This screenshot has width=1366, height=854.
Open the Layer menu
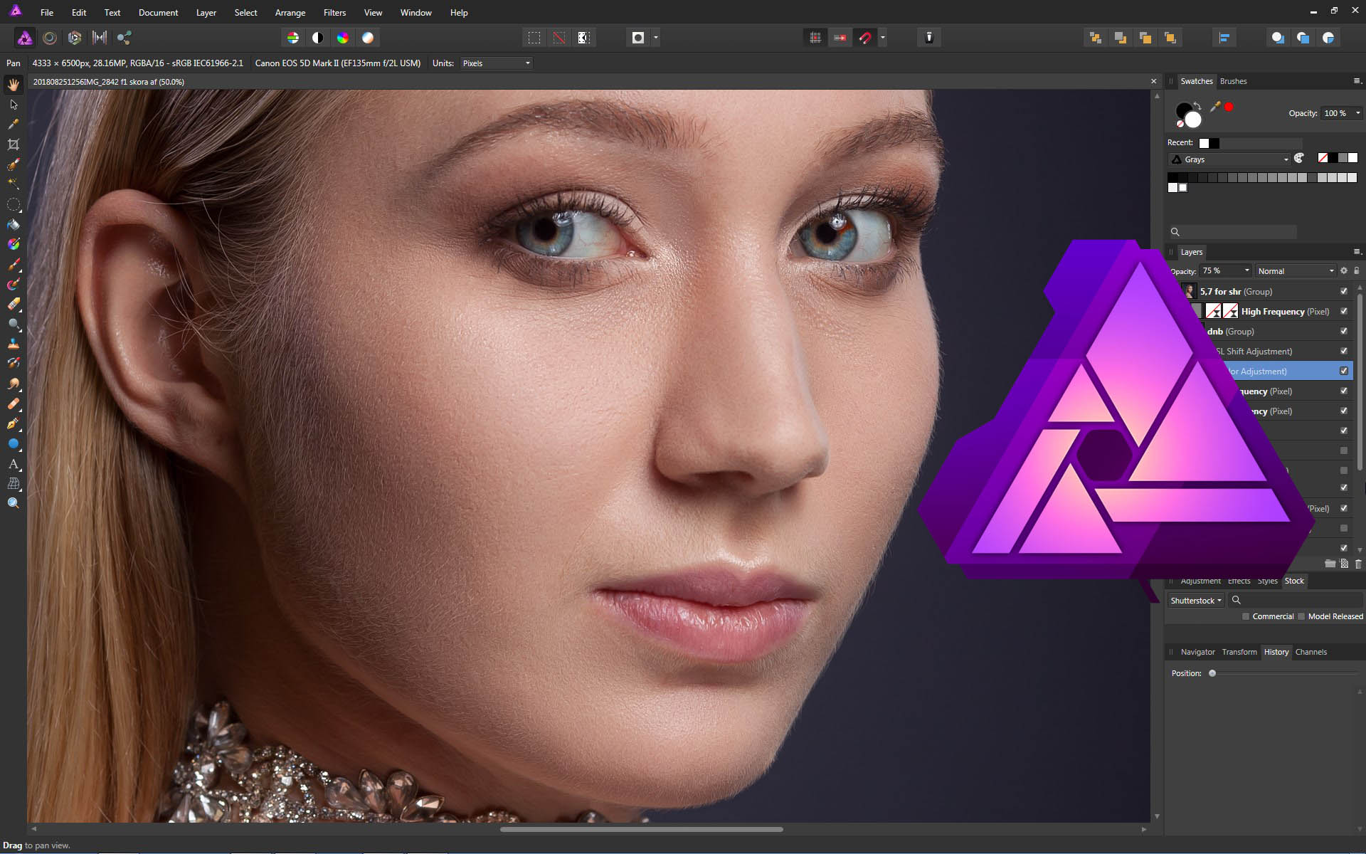tap(206, 13)
